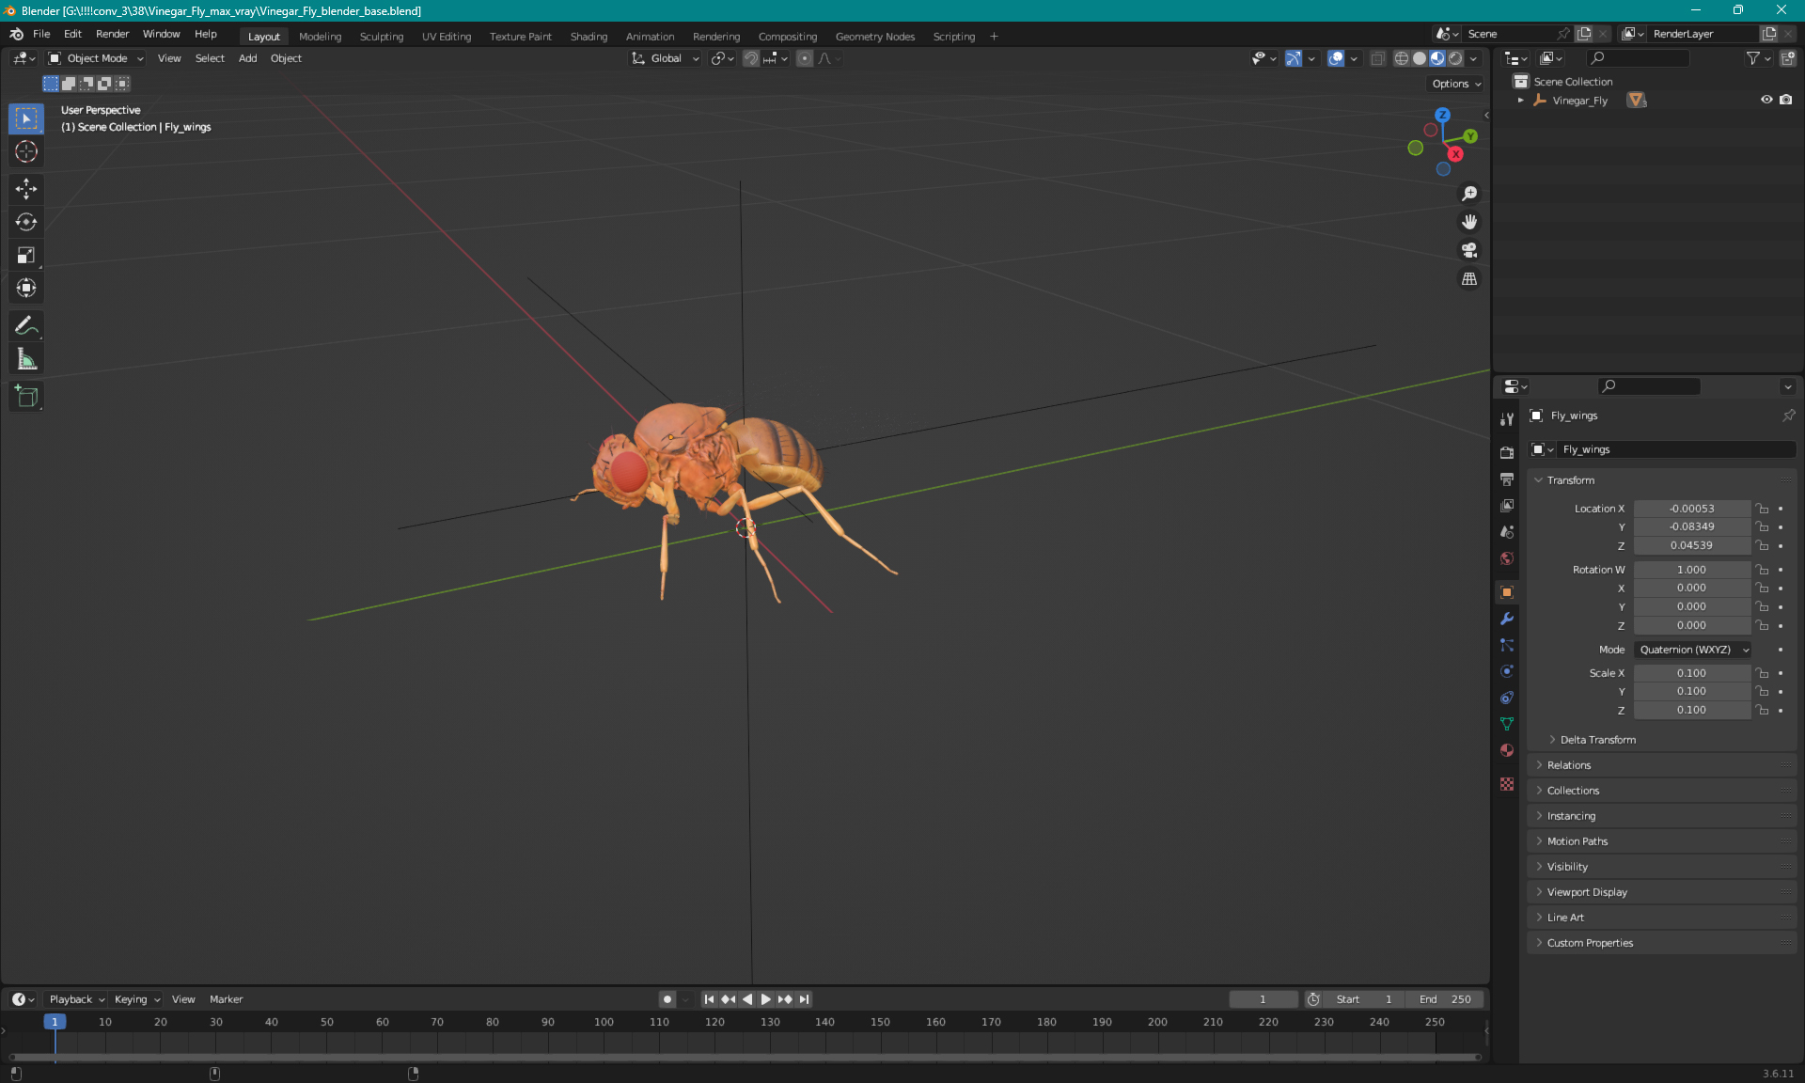The height and width of the screenshot is (1083, 1805).
Task: Open the Layout workspace tab
Action: pos(263,35)
